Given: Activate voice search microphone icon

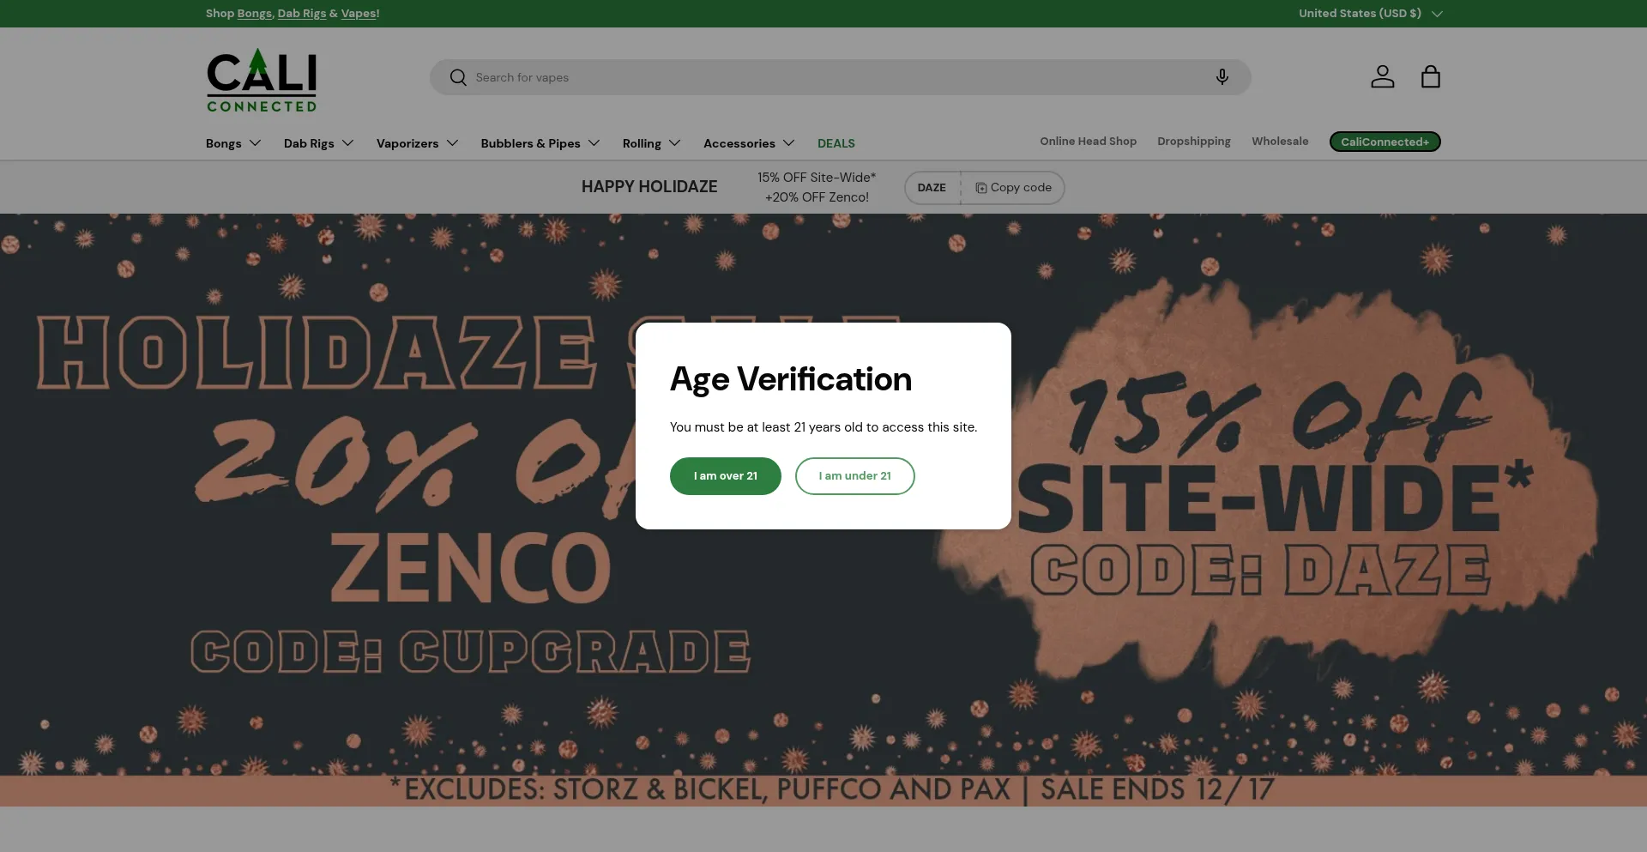Looking at the screenshot, I should [x=1222, y=77].
